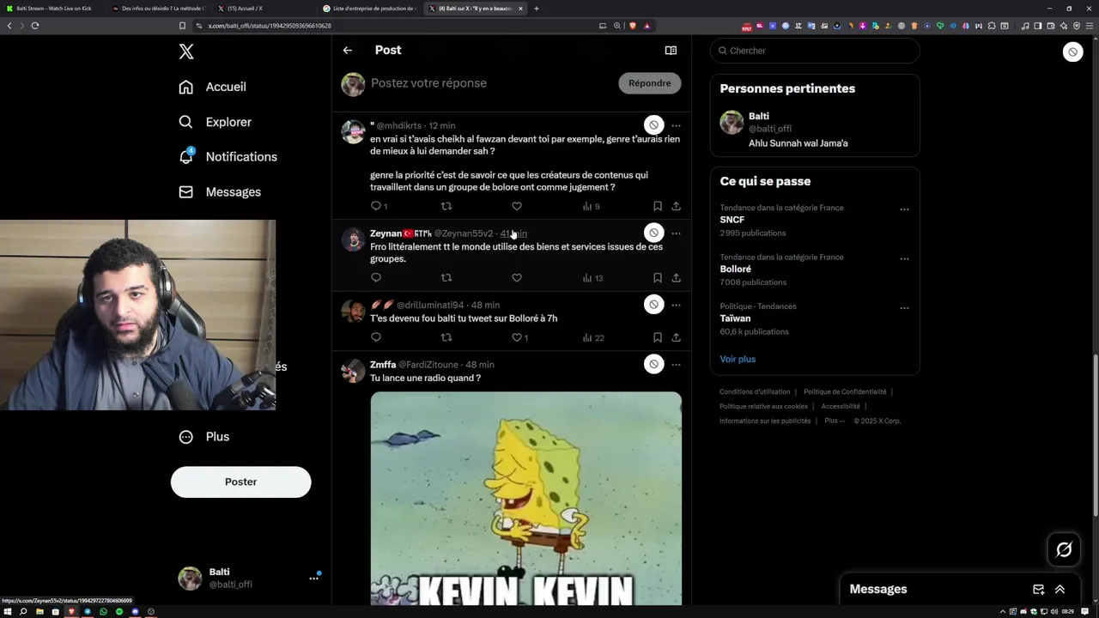Repost the Zeynan comment
Screen dimensions: 1099x618
(x=446, y=278)
